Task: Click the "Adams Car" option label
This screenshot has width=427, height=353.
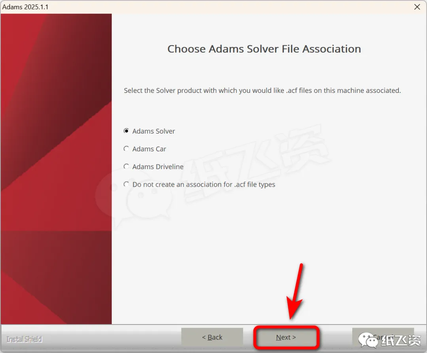Action: click(x=149, y=149)
